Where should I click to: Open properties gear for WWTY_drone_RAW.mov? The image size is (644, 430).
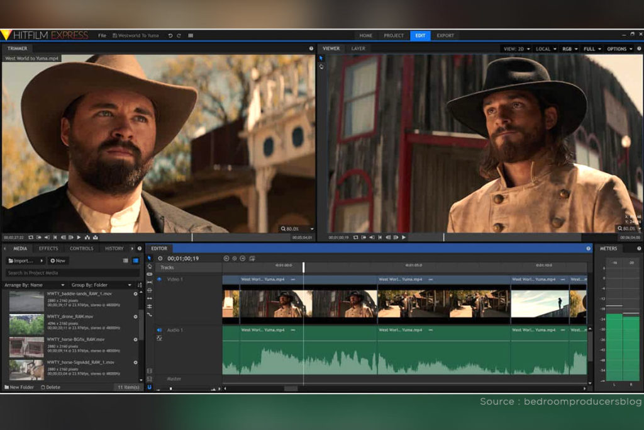coord(136,317)
